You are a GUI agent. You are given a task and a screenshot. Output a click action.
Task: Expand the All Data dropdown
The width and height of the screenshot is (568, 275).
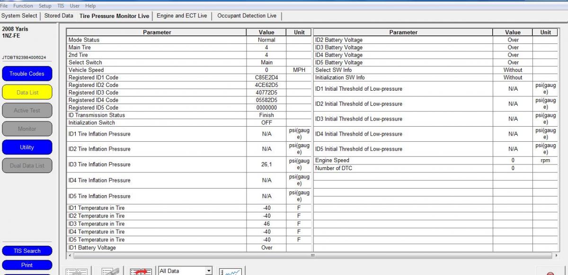click(209, 271)
